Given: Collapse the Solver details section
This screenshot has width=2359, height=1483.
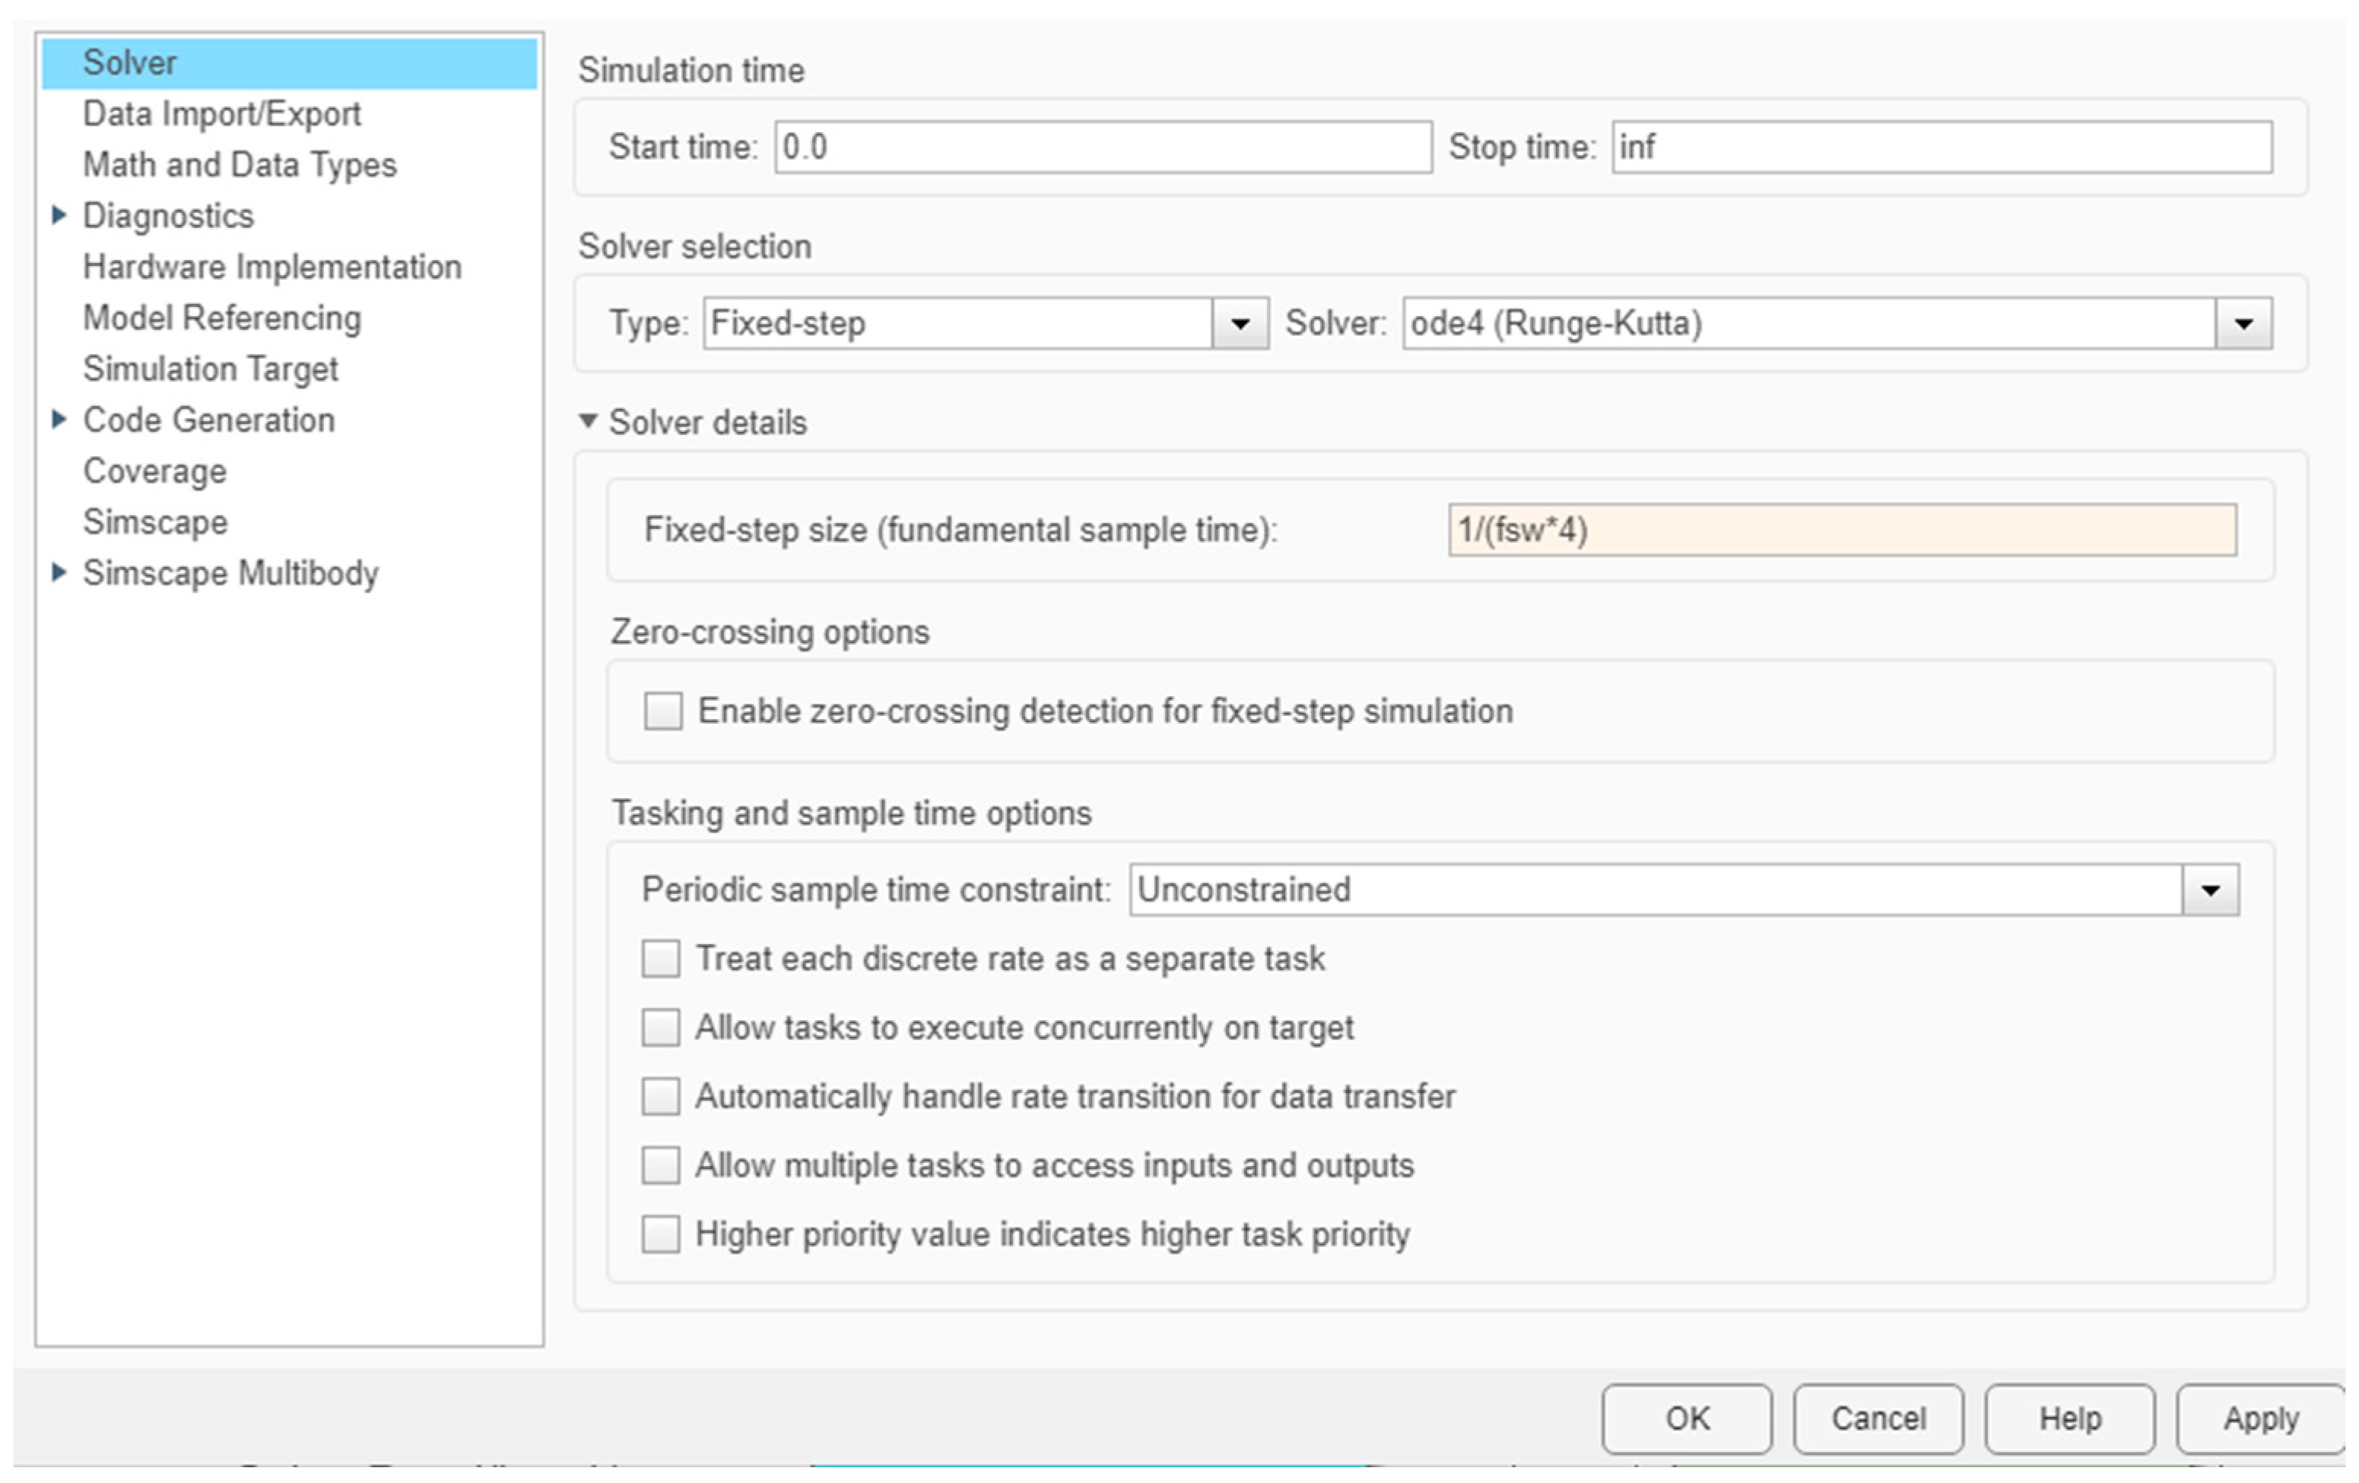Looking at the screenshot, I should [588, 422].
